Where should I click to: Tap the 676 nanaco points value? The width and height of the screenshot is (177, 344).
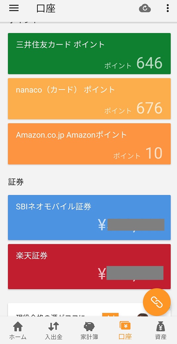[149, 108]
